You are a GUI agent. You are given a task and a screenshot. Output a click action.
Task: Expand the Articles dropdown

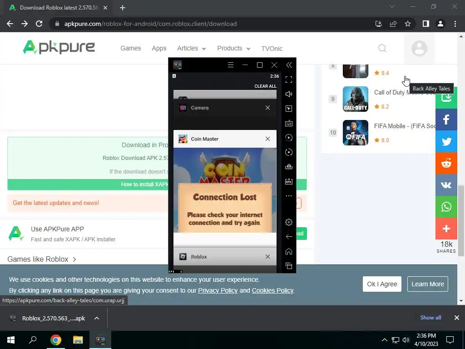pos(191,48)
